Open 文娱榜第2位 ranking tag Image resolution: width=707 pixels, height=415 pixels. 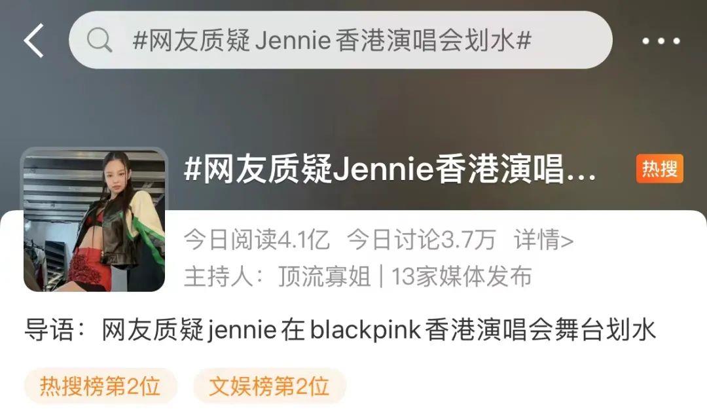tap(269, 386)
